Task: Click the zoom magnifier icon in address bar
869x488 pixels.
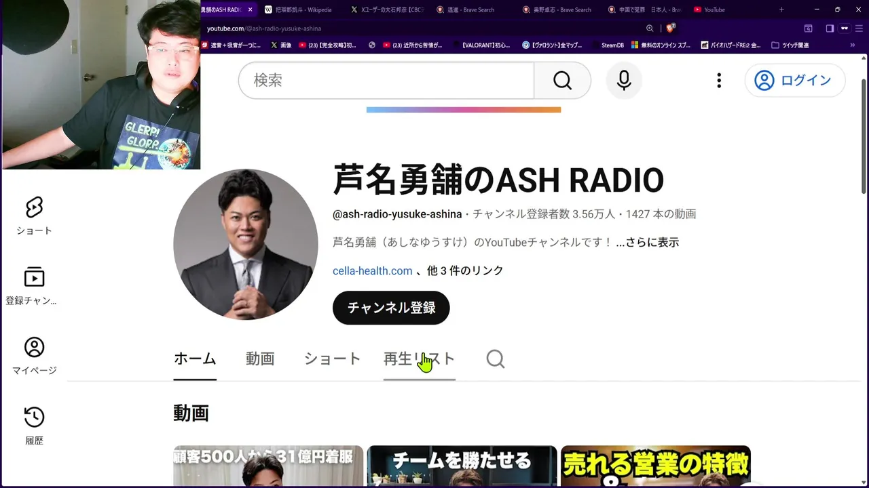Action: click(x=650, y=28)
